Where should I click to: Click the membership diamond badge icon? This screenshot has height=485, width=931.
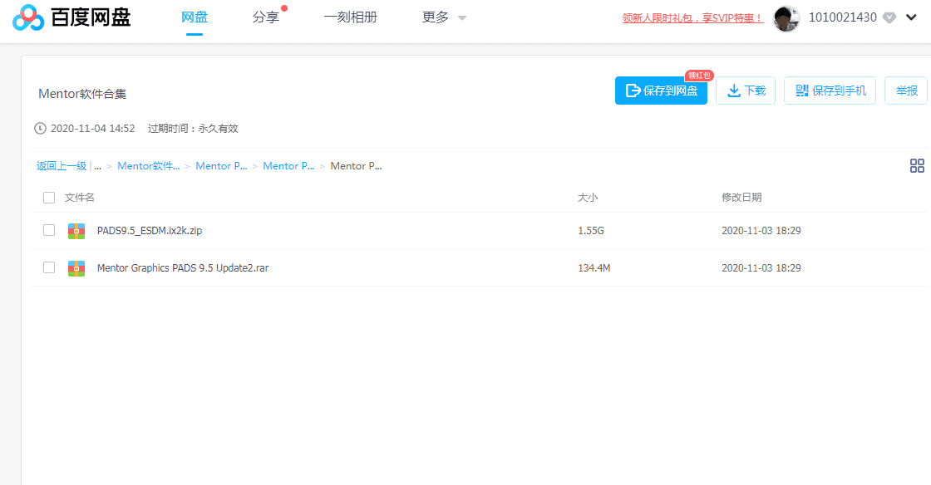point(889,17)
